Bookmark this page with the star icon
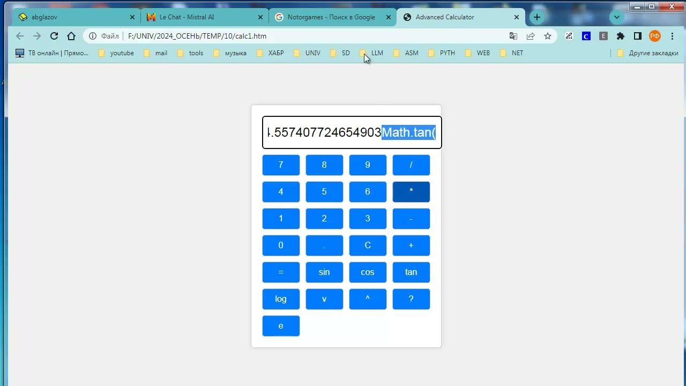The width and height of the screenshot is (686, 386). [x=548, y=36]
